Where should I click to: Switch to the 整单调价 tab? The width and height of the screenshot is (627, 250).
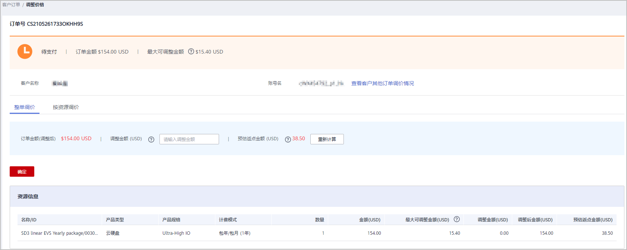point(25,107)
